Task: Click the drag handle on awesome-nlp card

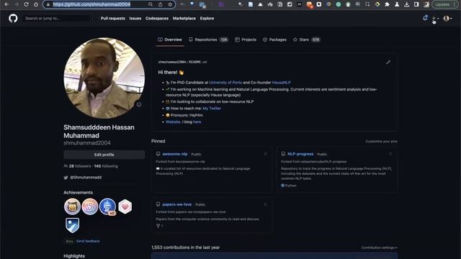Action: click(266, 154)
